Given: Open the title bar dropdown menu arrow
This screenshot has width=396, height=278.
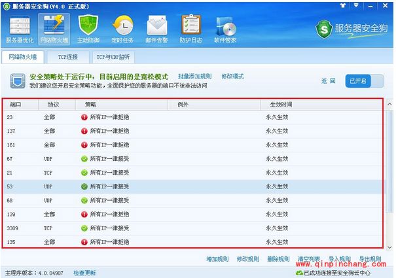Looking at the screenshot, I should [x=356, y=5].
